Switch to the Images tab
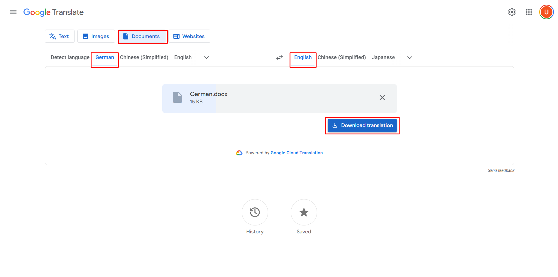Image resolution: width=558 pixels, height=277 pixels. [96, 36]
